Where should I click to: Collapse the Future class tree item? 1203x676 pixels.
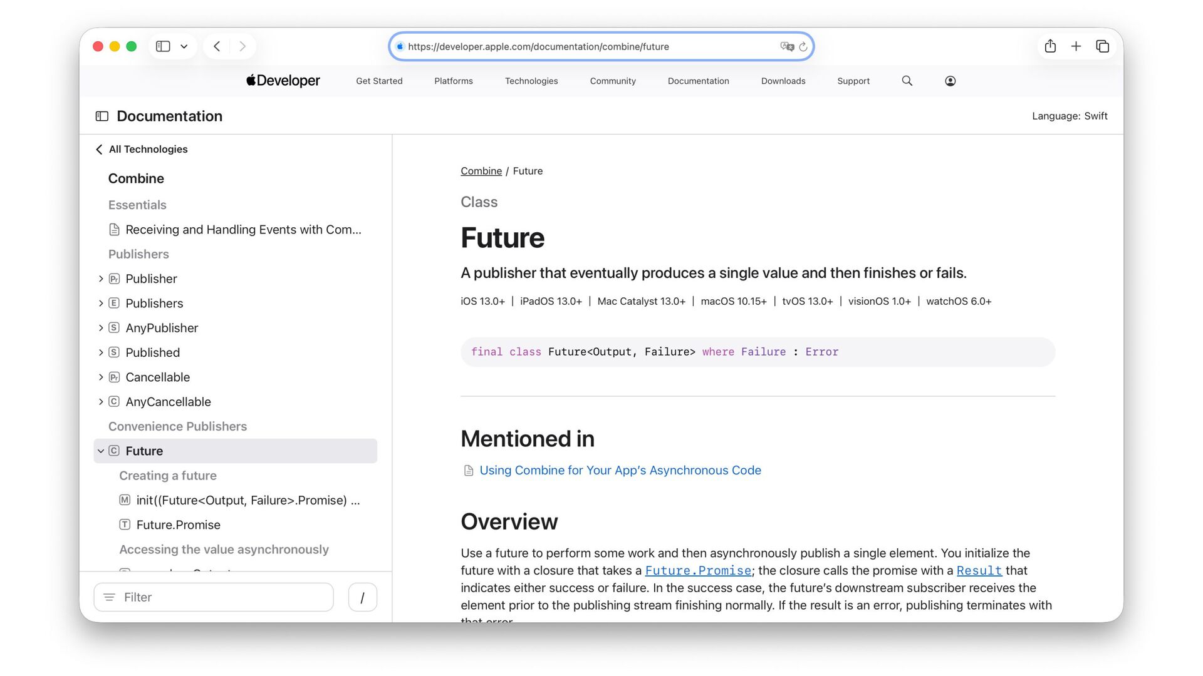click(101, 451)
